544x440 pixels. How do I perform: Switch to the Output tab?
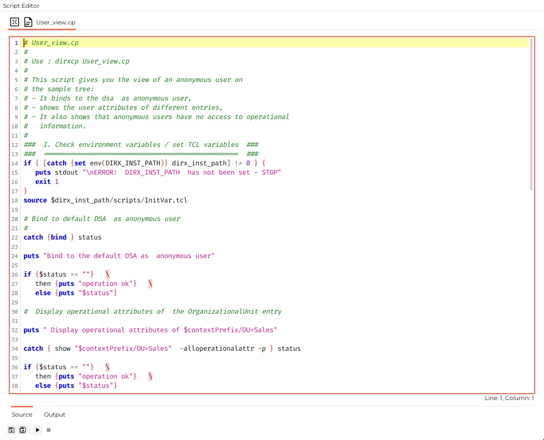click(x=54, y=414)
